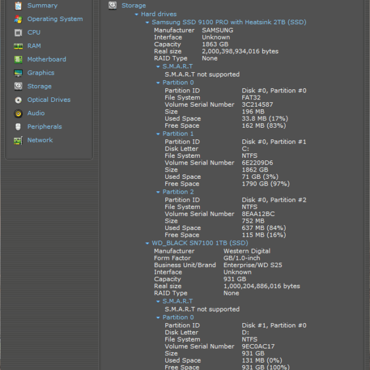Click the Audio speaker icon
Viewport: 370px width, 370px height.
[18, 113]
